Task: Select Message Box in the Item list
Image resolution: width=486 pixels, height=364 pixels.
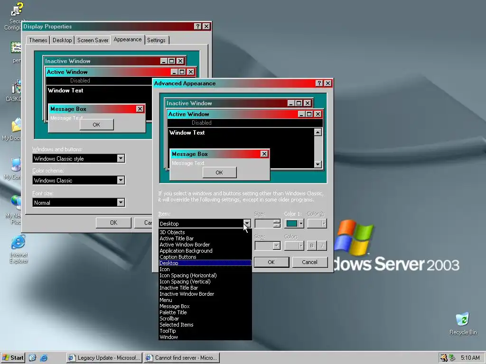Action: point(205,307)
